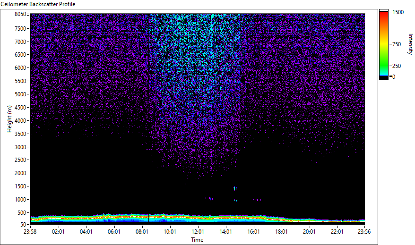Select the 1000 height tick label
The height and width of the screenshot is (245, 415).
point(20,200)
